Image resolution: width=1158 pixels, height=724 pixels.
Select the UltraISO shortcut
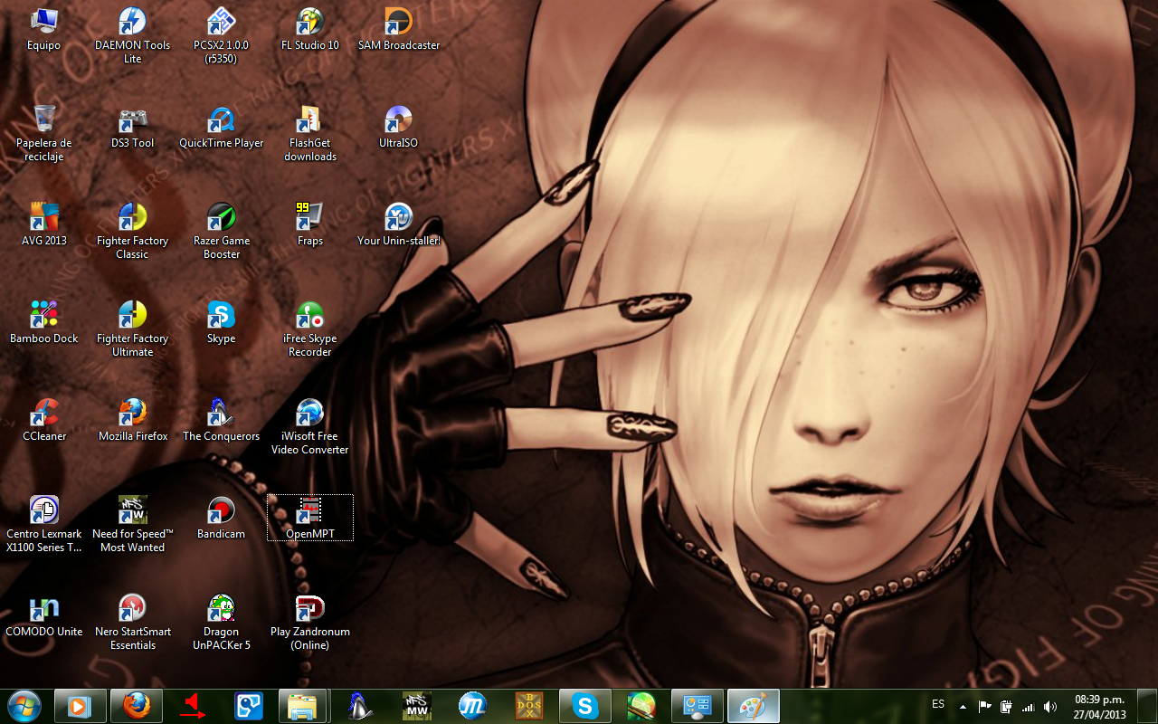(x=399, y=127)
